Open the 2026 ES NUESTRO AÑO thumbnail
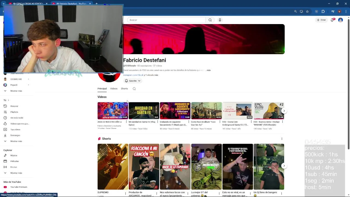Image resolution: width=350 pixels, height=197 pixels. (x=113, y=111)
